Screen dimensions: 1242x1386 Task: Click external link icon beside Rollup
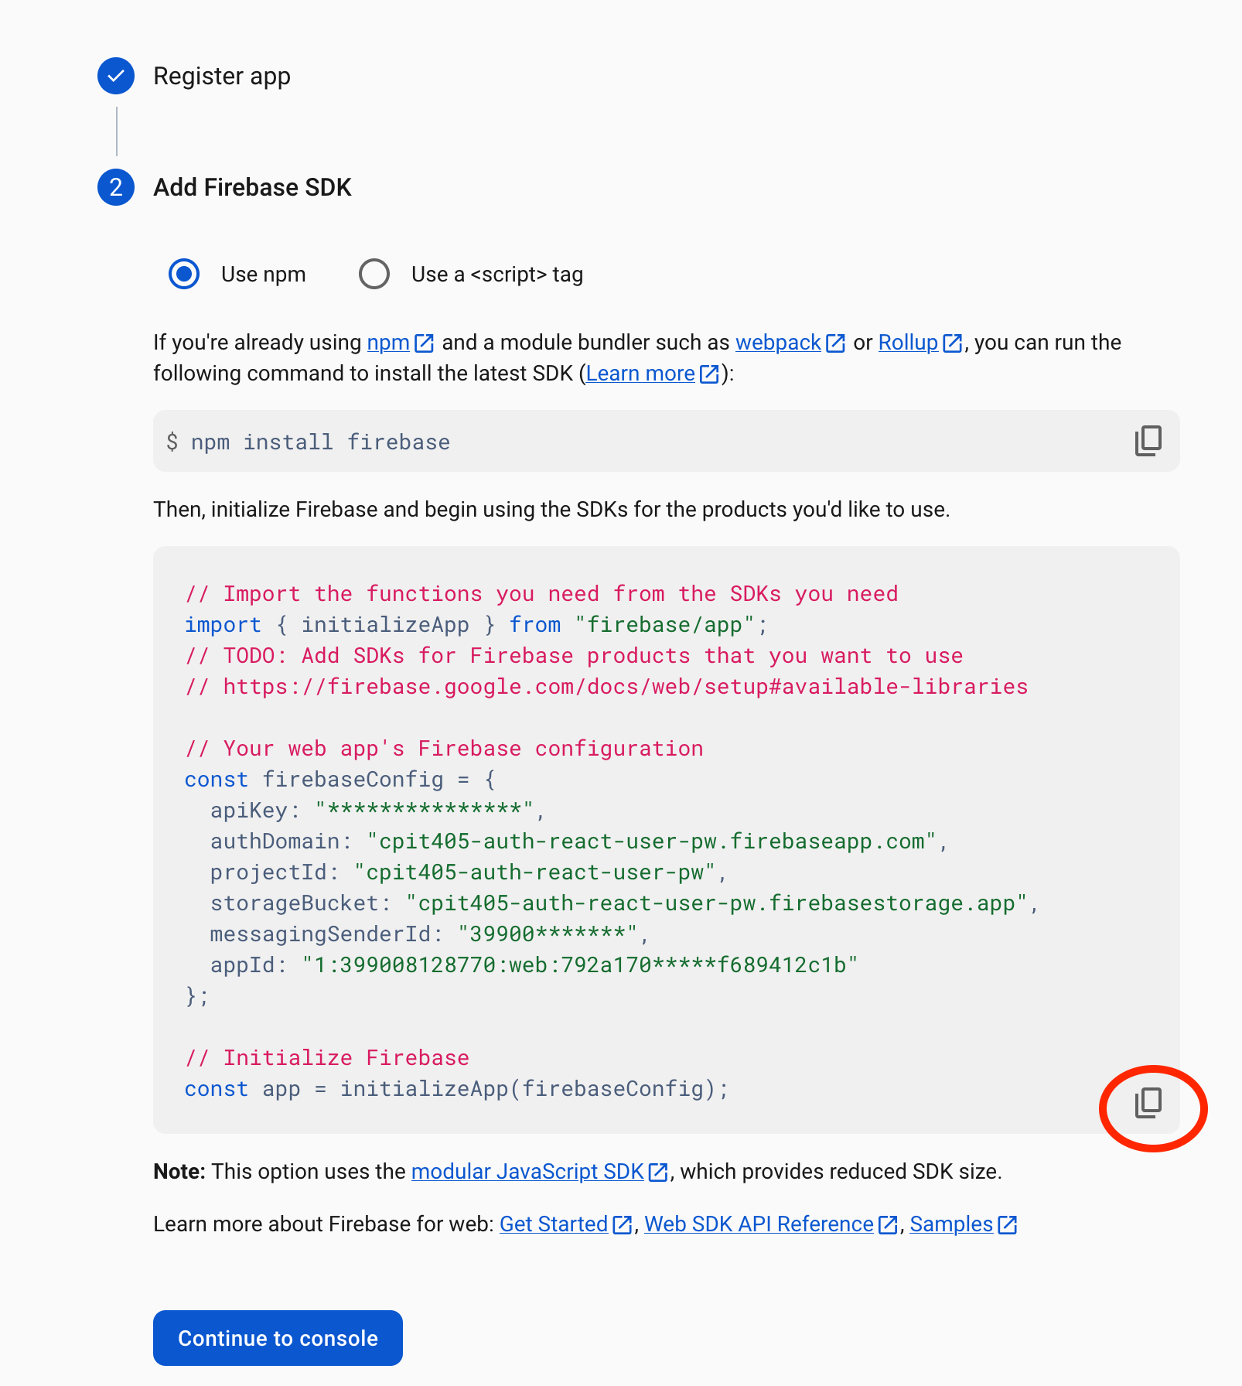click(953, 343)
